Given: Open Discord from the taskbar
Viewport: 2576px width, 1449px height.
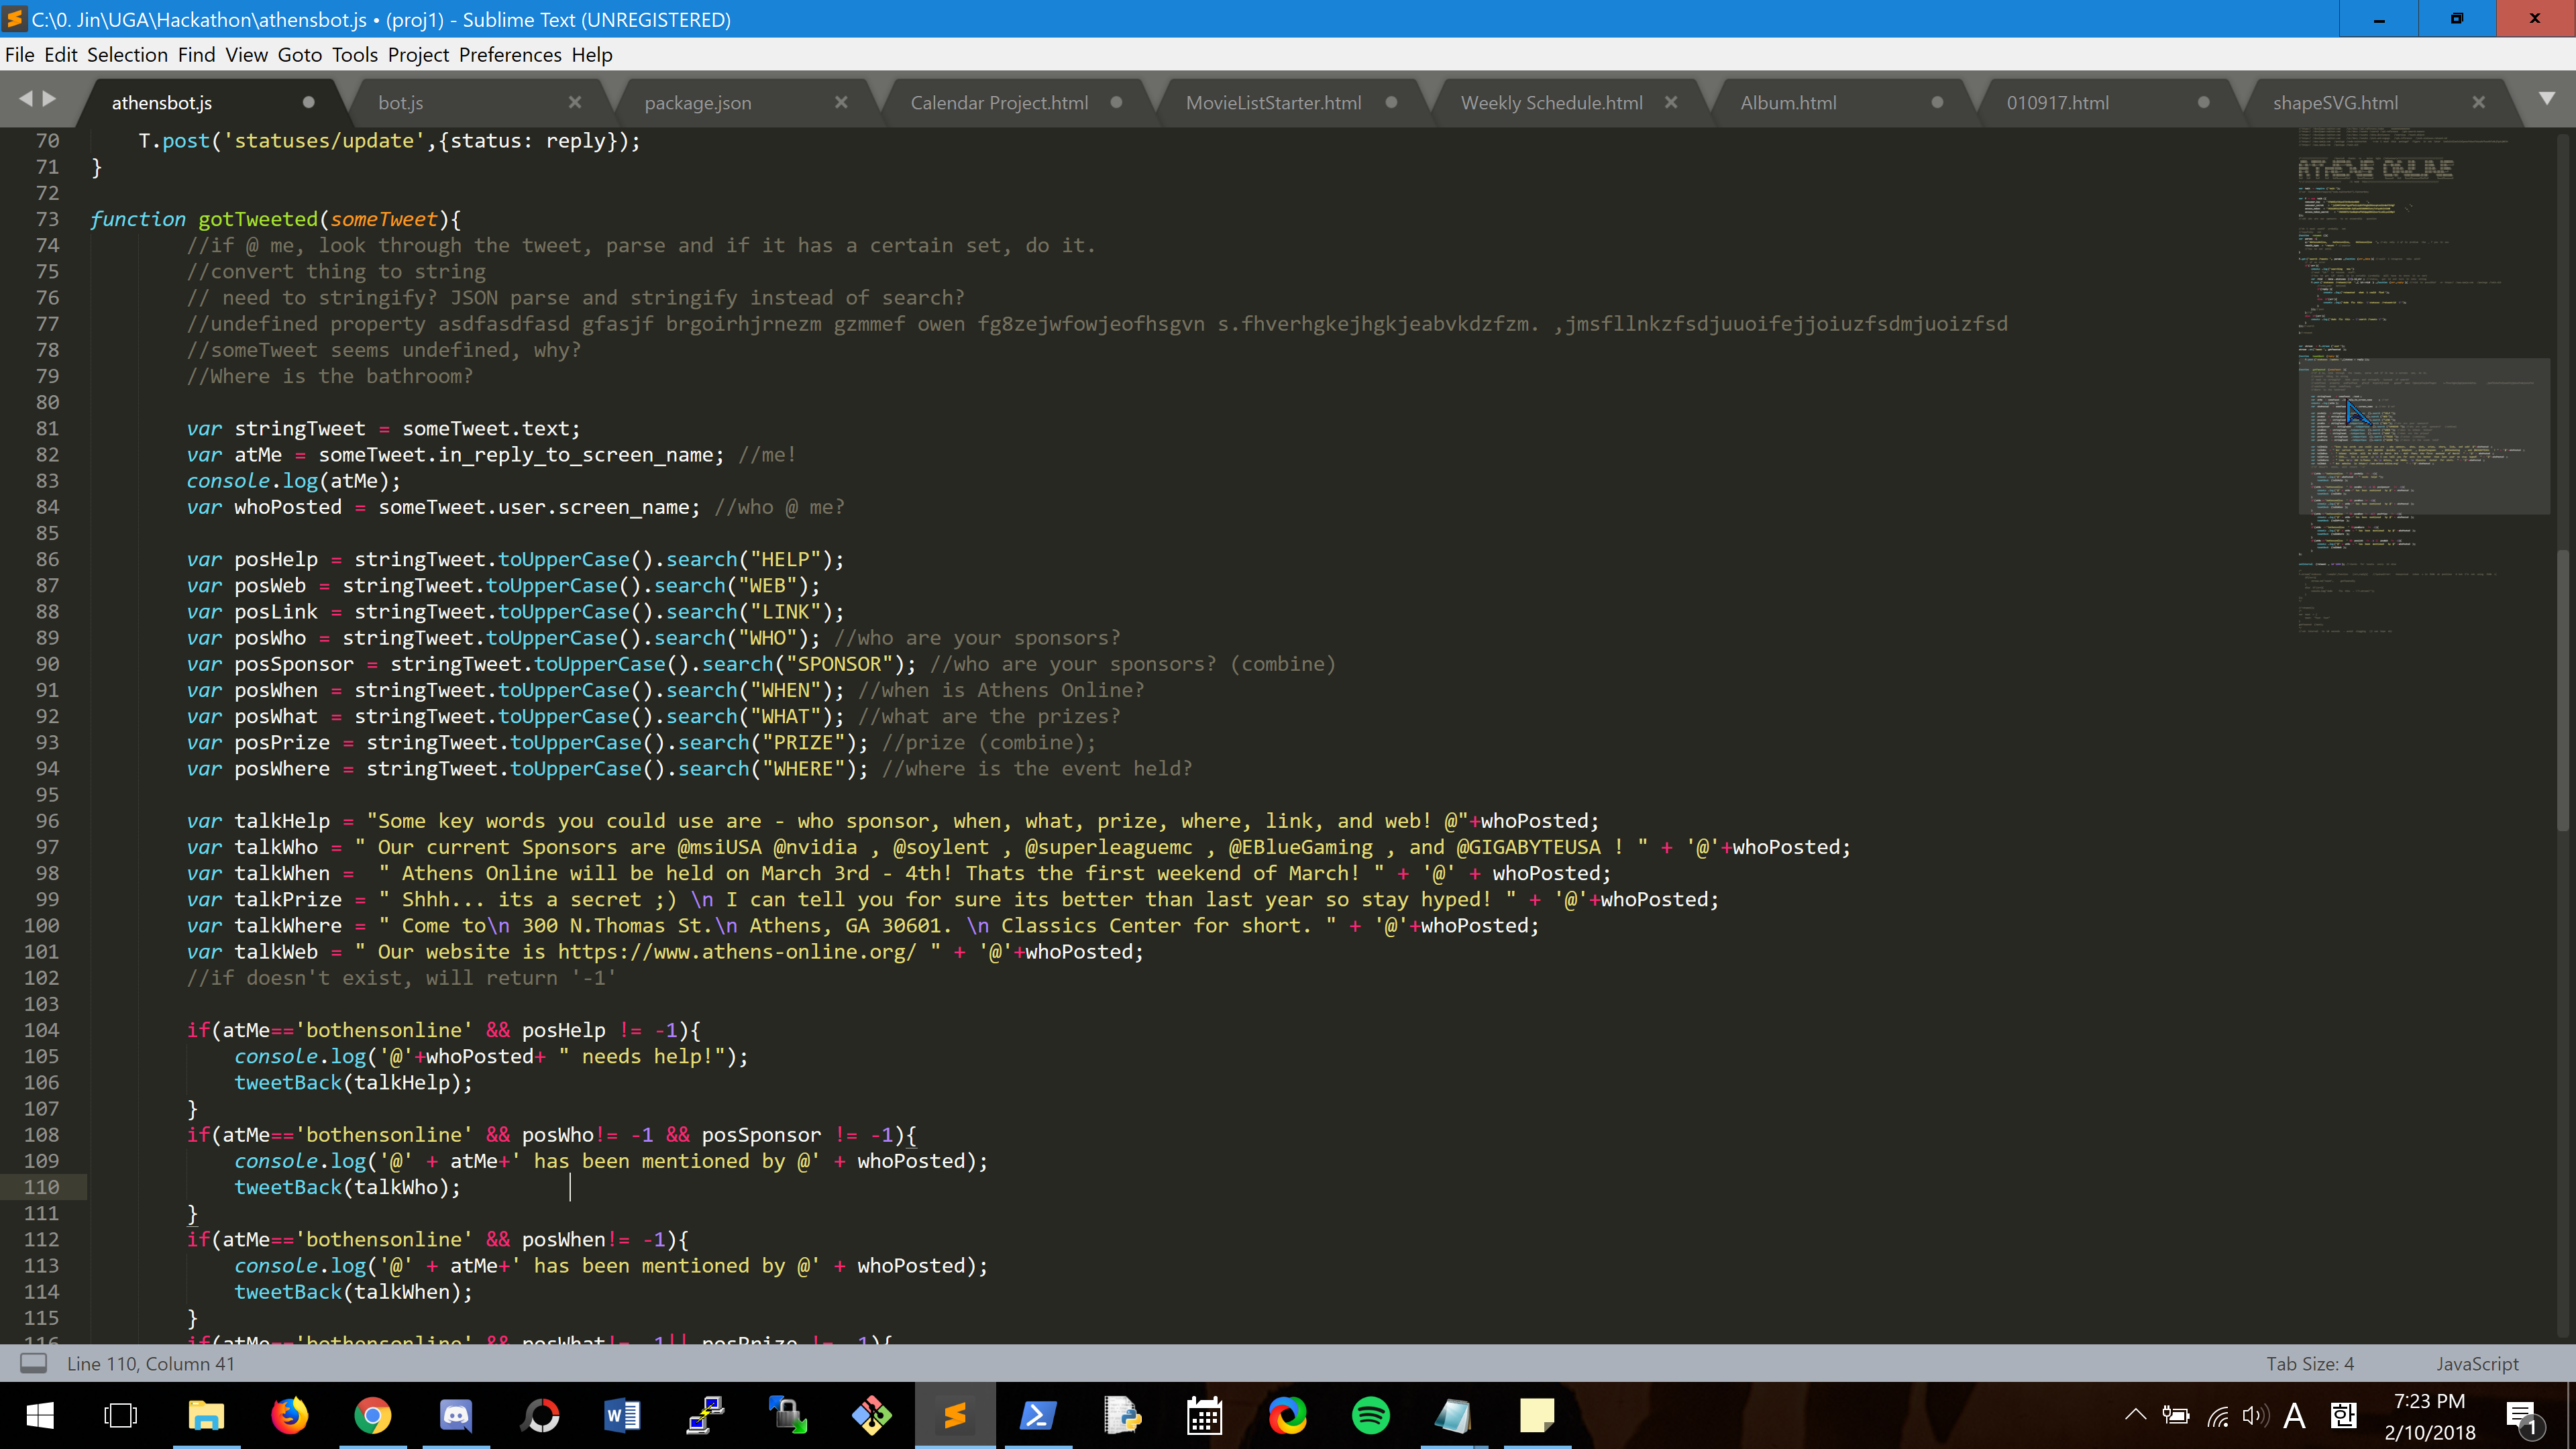Looking at the screenshot, I should pyautogui.click(x=456, y=1416).
